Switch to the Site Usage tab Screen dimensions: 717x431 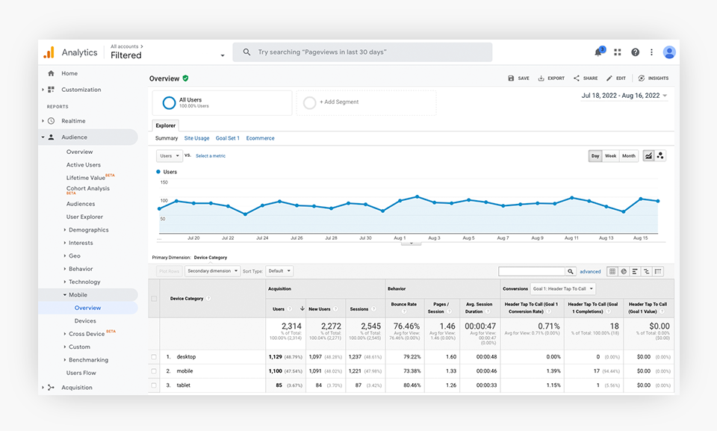tap(196, 138)
